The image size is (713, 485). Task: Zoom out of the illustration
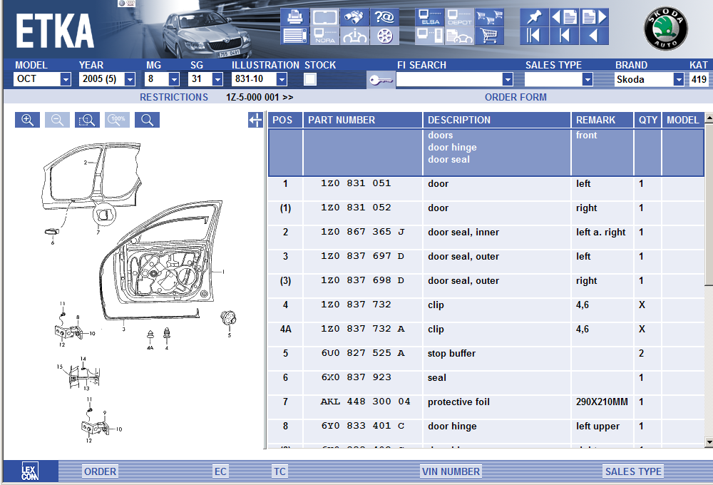pos(57,120)
